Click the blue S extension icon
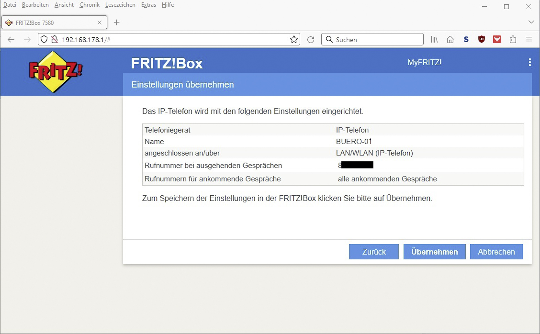This screenshot has height=334, width=540. (466, 40)
